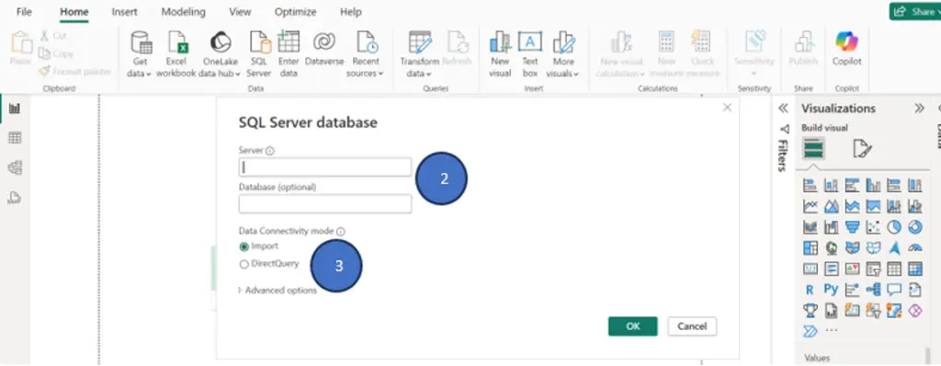The width and height of the screenshot is (941, 366).
Task: Click info icon beside Server label
Action: coord(269,151)
